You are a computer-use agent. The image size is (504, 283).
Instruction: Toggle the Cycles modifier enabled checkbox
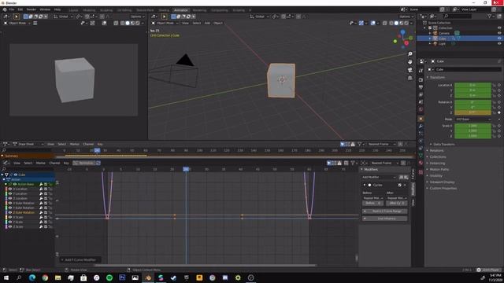pyautogui.click(x=399, y=186)
